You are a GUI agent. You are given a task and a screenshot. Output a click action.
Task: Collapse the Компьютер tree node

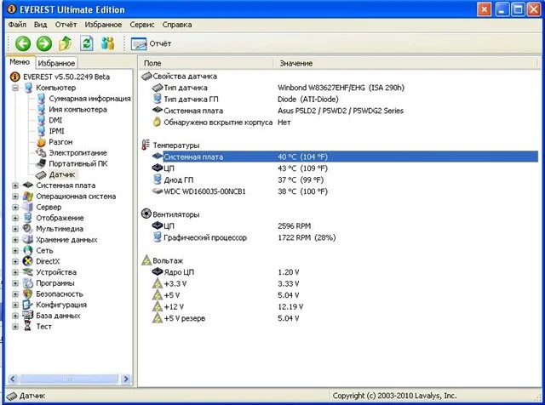[16, 88]
